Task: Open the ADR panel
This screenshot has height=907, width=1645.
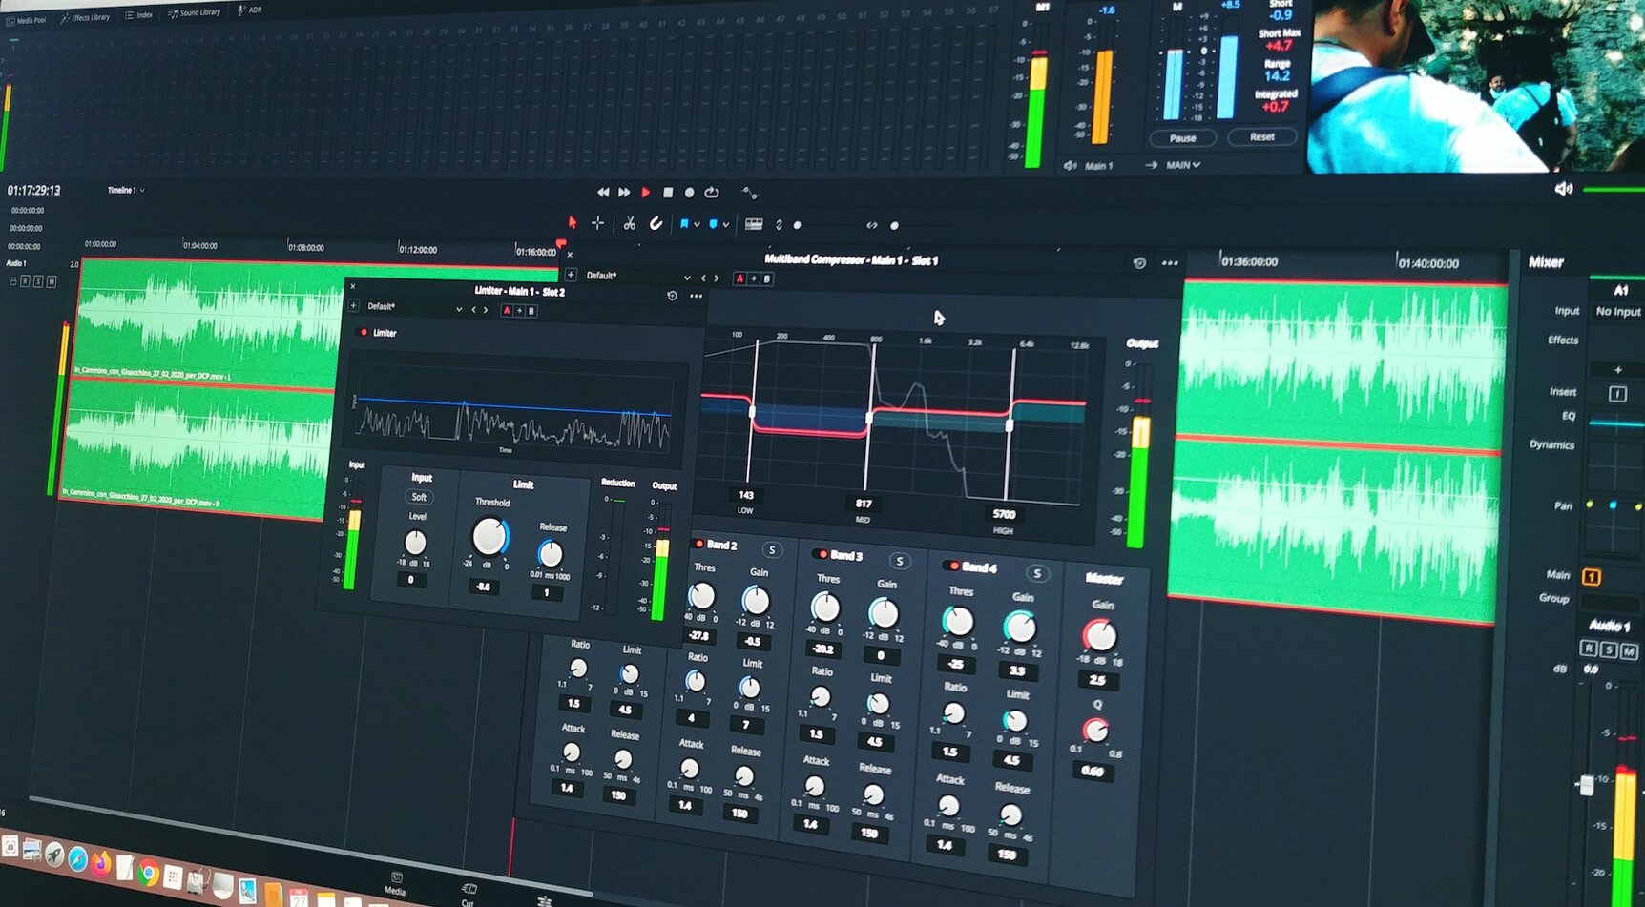Action: pyautogui.click(x=249, y=10)
